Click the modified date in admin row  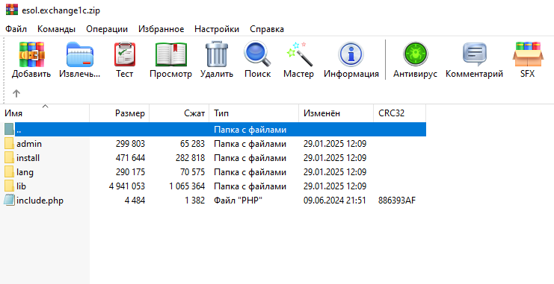tap(335, 144)
